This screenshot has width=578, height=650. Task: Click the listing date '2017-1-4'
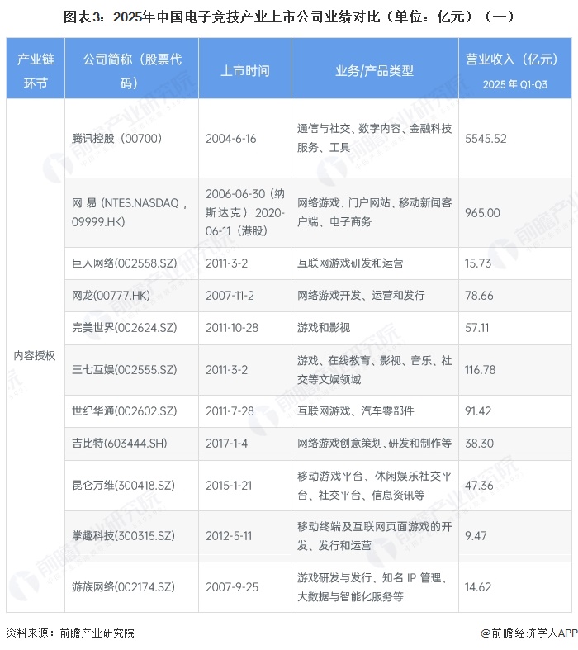[x=226, y=444]
